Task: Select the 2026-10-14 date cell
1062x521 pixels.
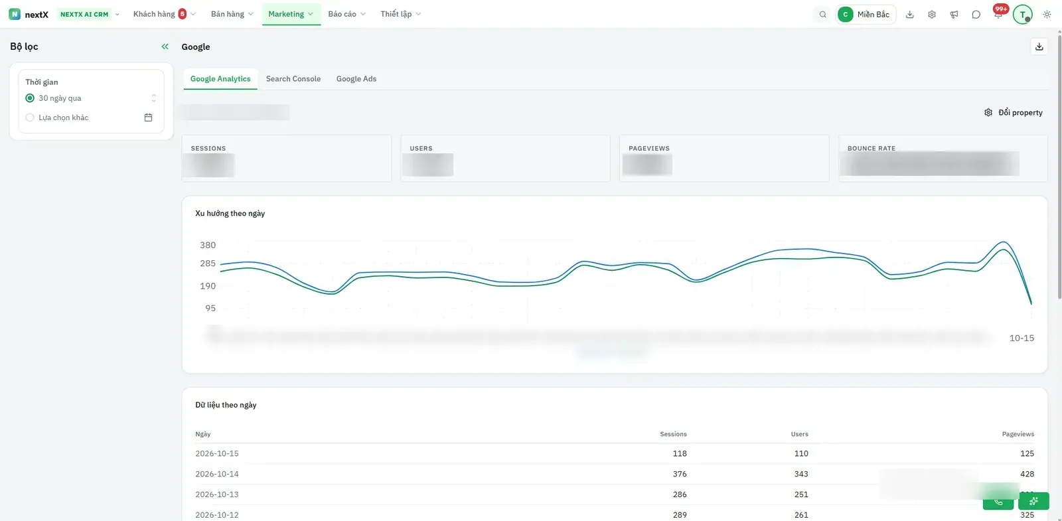Action: 217,474
